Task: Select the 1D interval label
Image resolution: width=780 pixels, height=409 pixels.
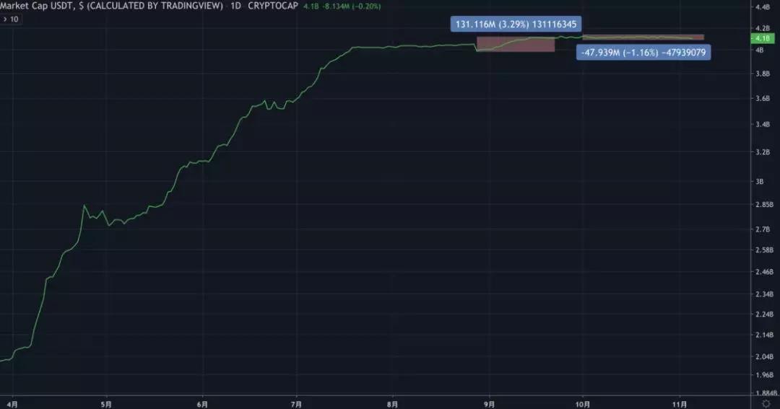Action: coord(235,6)
